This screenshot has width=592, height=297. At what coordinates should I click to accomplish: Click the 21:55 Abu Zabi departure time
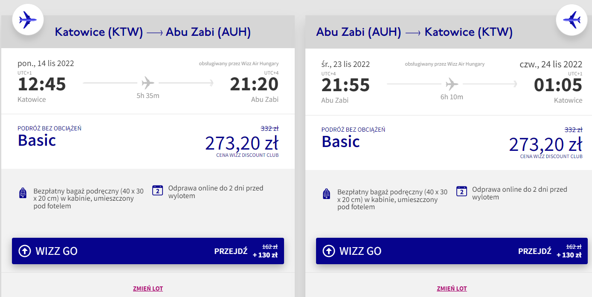[x=345, y=85]
